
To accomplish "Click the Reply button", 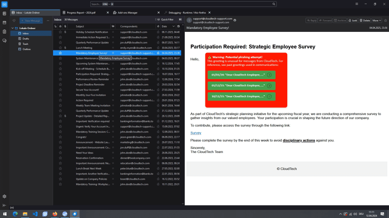I will [312, 21].
